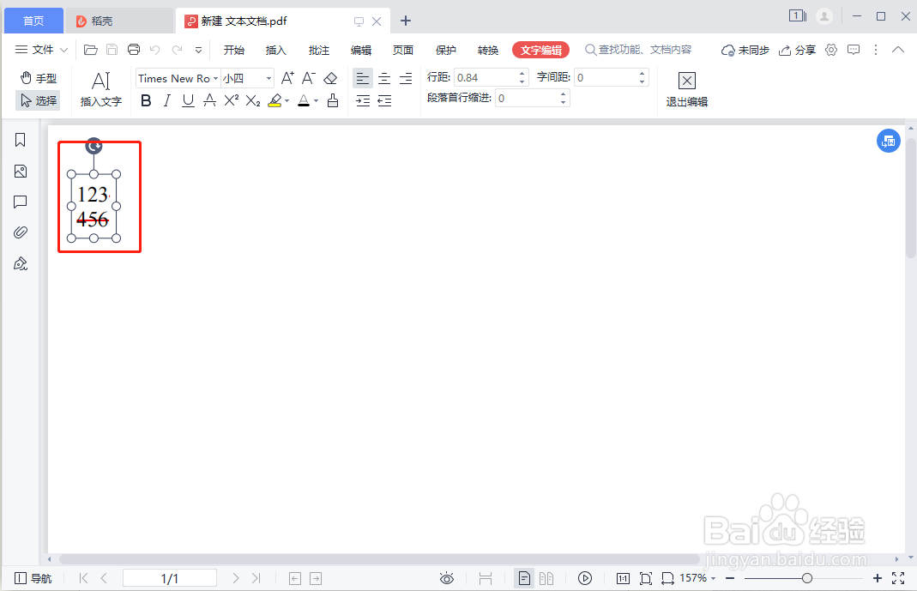Click the format painter icon
Viewport: 917px width, 591px height.
[333, 100]
